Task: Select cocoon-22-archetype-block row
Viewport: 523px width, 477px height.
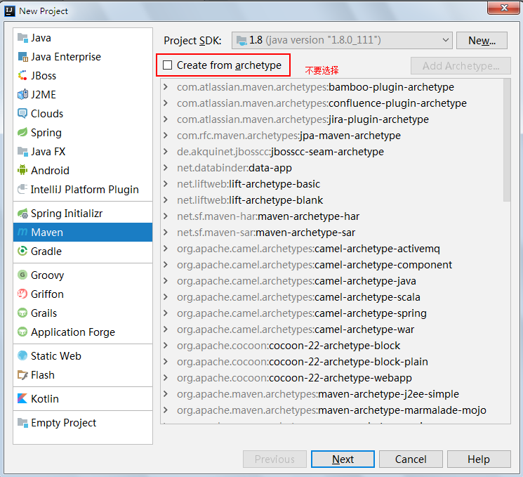Action: (336, 346)
